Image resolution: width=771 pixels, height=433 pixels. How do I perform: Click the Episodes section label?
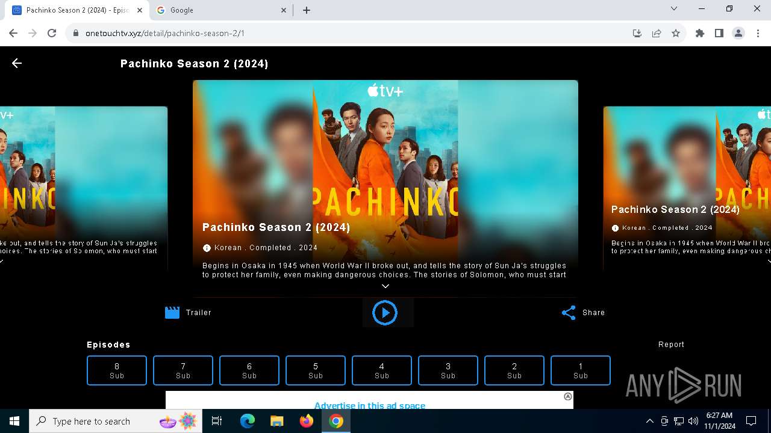point(108,345)
